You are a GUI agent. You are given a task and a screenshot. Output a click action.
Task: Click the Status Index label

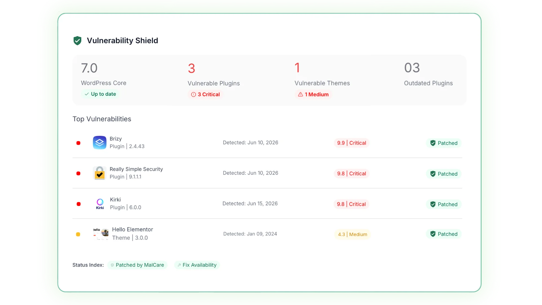click(x=88, y=265)
